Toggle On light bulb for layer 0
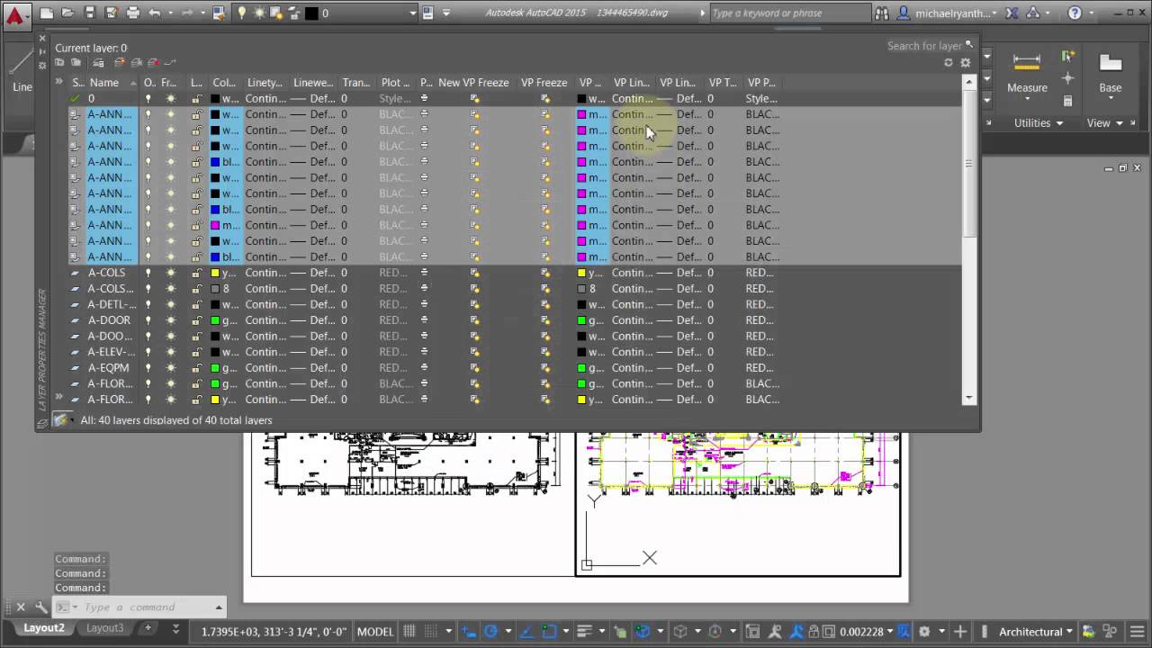Screen dimensions: 1152x648 point(148,99)
